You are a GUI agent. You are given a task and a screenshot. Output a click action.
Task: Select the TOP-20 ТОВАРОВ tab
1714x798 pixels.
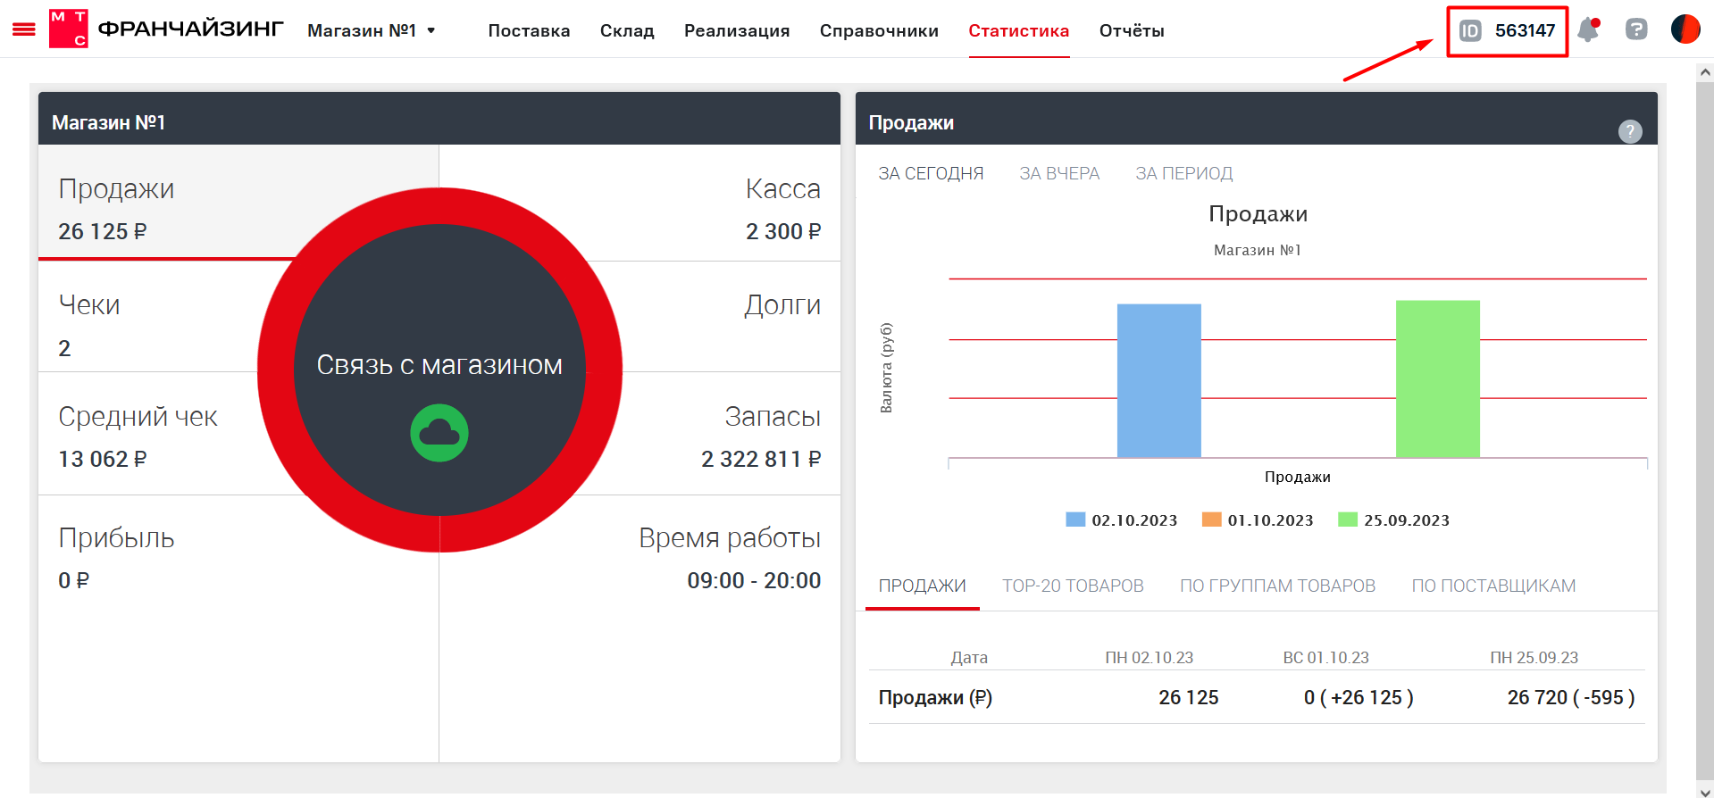point(1073,586)
